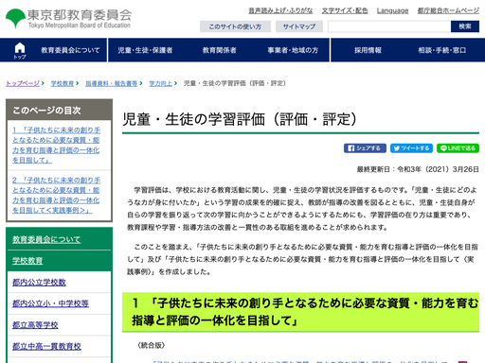Tweet page with ツイートする button
Screen dimensions: 485x363
[x=411, y=148]
